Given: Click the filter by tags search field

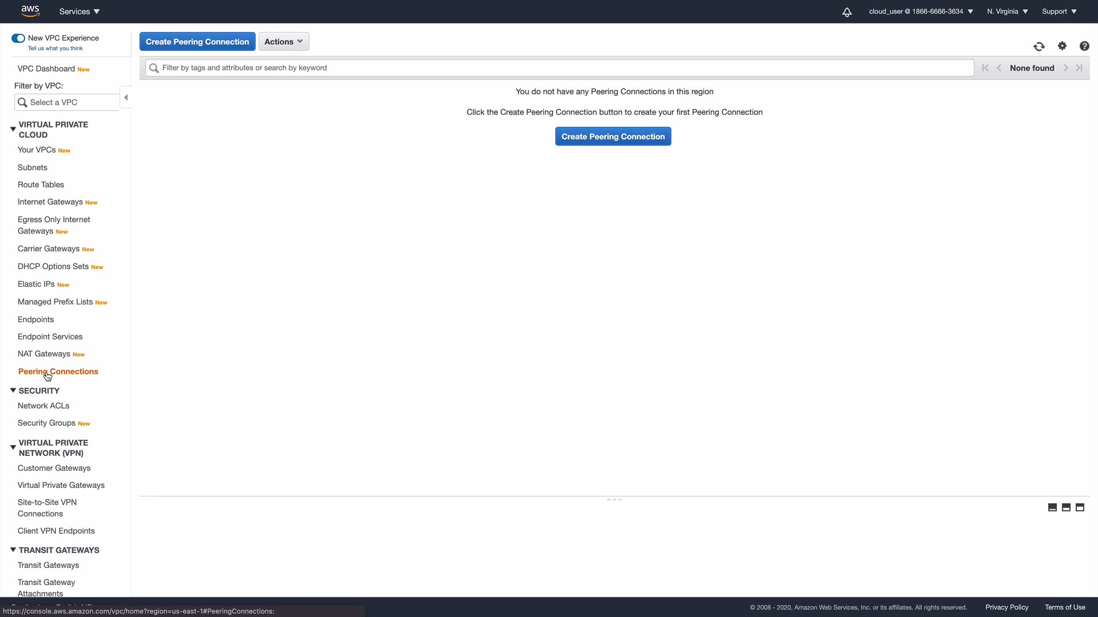Looking at the screenshot, I should tap(560, 68).
